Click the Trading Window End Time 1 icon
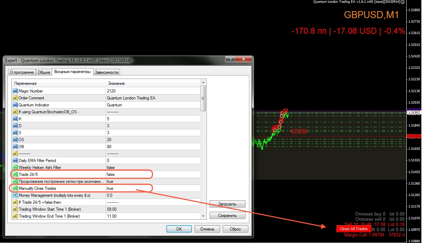This screenshot has width=422, height=243. pyautogui.click(x=15, y=216)
